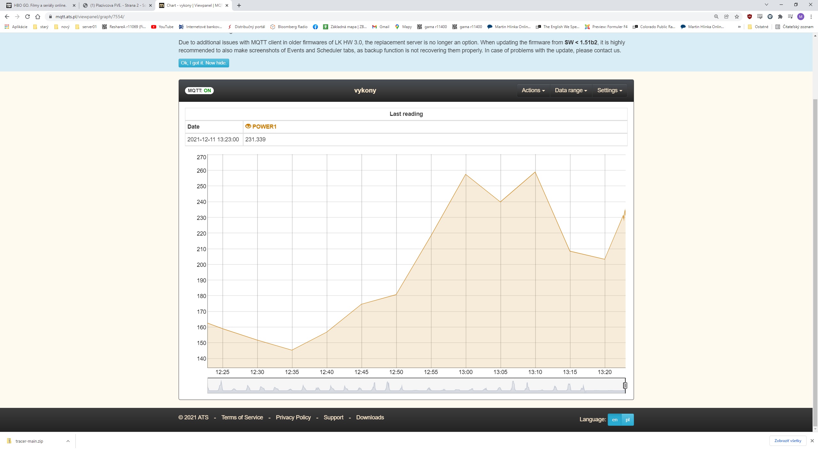Close the Chart - vykony tab
This screenshot has height=450, width=818.
[227, 5]
